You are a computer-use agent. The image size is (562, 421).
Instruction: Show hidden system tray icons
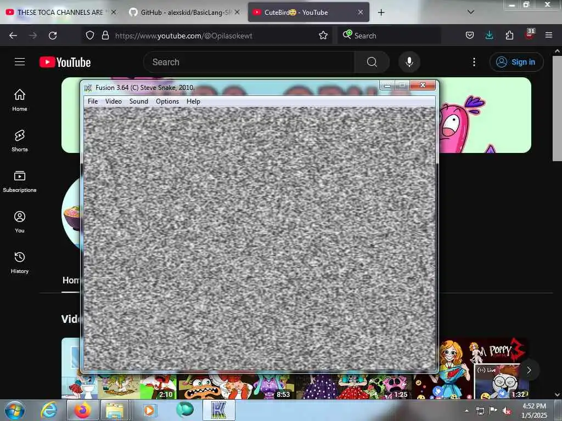pos(467,411)
